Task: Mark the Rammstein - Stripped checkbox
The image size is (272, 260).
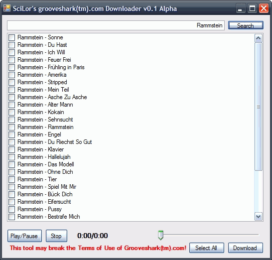Action: point(11,82)
